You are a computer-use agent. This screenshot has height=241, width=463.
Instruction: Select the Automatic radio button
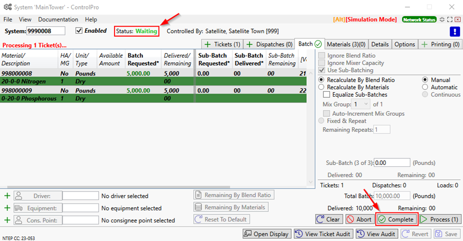425,87
